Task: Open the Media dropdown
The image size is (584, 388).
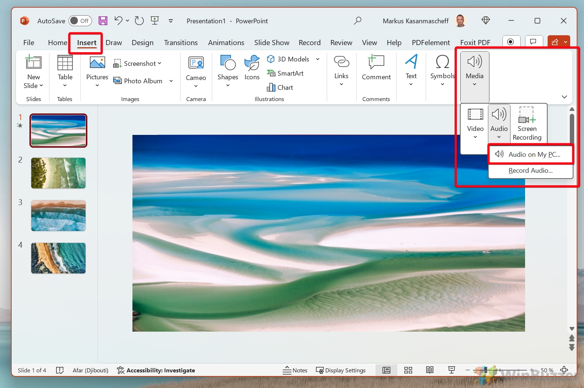Action: (475, 77)
